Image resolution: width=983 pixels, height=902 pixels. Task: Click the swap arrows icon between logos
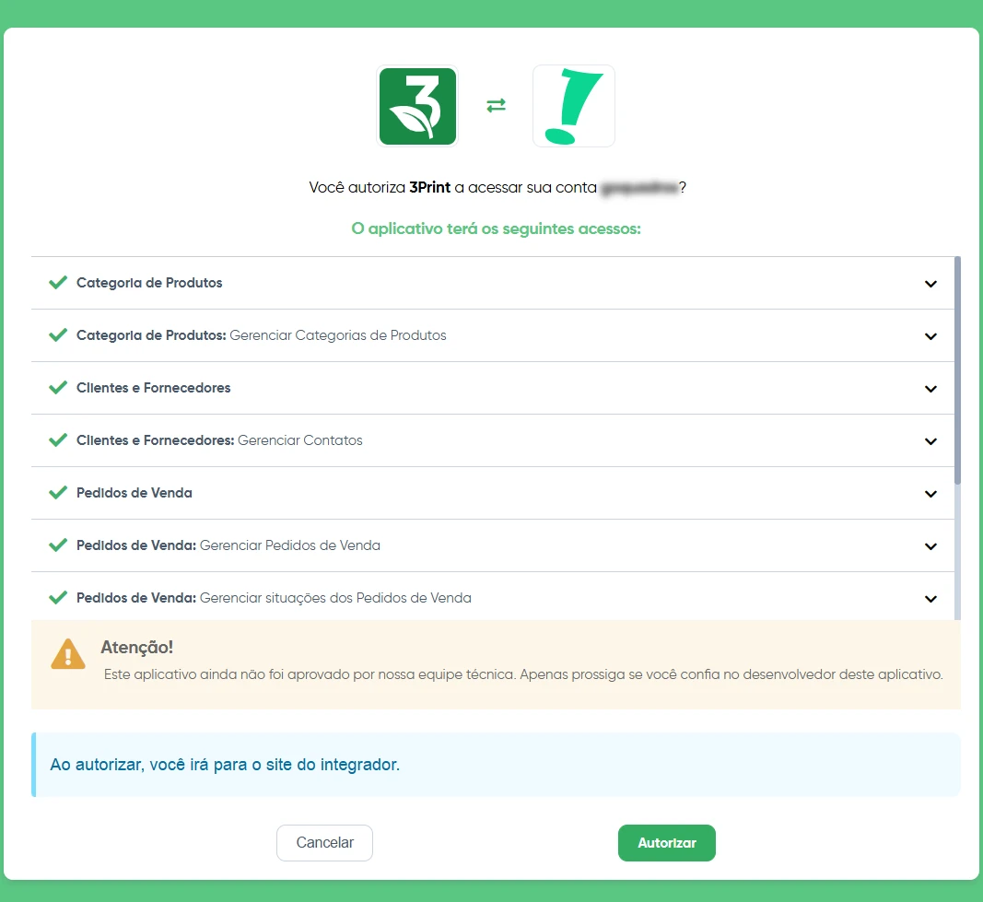point(496,105)
